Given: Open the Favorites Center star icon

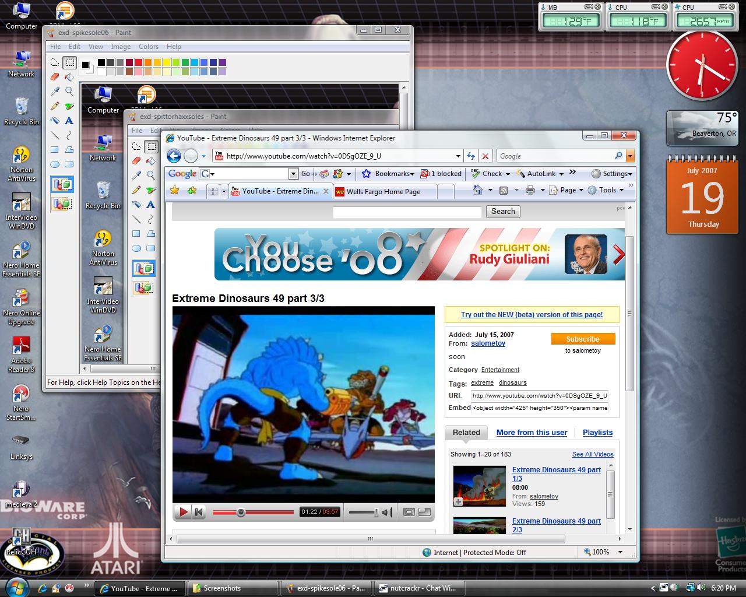Looking at the screenshot, I should point(174,190).
